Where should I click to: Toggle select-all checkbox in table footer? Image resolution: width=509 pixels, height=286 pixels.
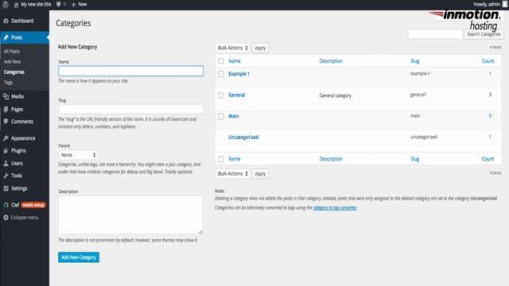[221, 159]
